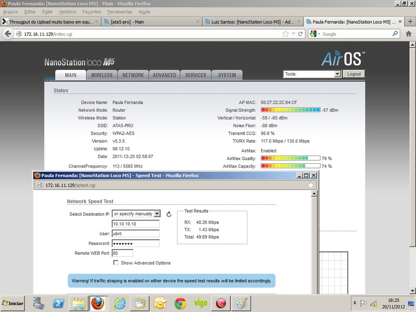Open the picture-frame taskbar icon beside Internet Explorer
This screenshot has width=416, height=312.
coord(140,303)
